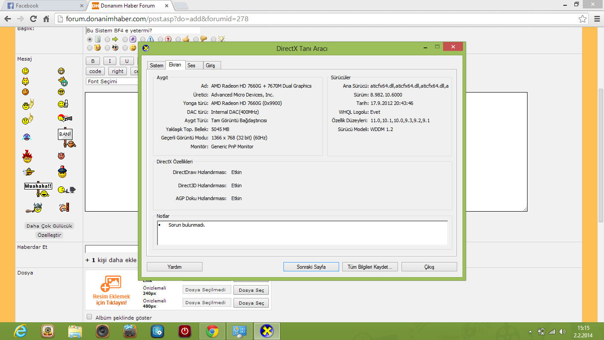604x340 pixels.
Task: Click the Resim Eklemek image upload icon
Action: [111, 283]
